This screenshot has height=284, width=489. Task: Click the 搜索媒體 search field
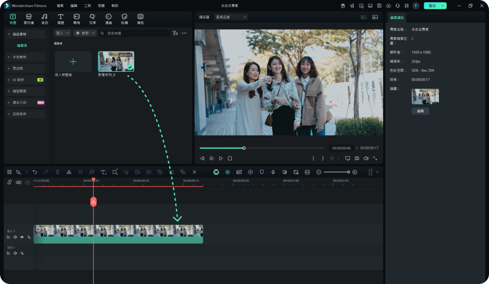point(134,33)
